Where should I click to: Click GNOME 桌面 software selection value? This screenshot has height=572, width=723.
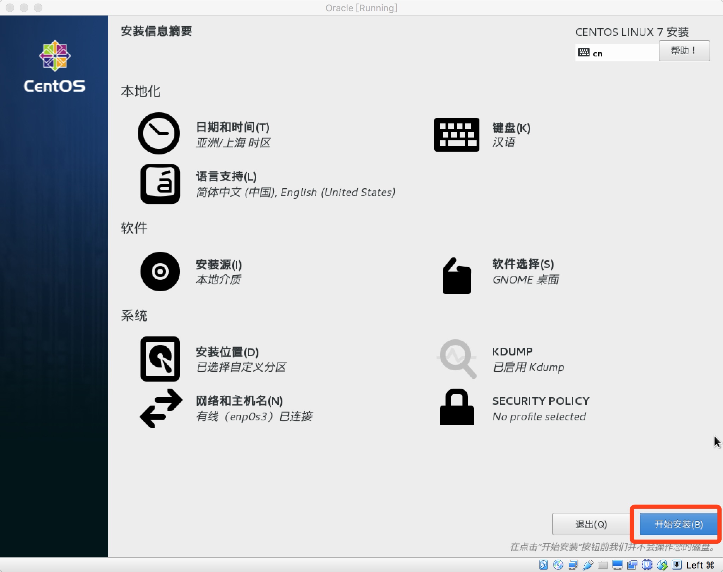(526, 279)
